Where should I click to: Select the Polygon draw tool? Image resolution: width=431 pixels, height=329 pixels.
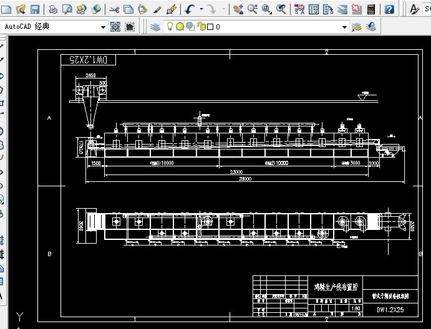(x=1, y=90)
